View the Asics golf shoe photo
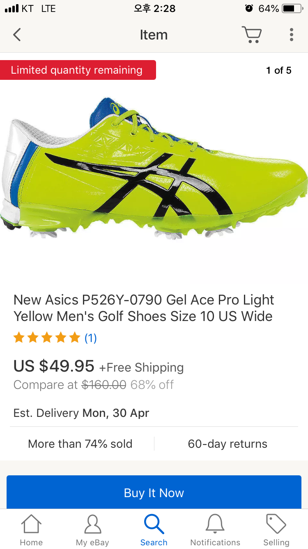This screenshot has width=308, height=549. point(154,169)
